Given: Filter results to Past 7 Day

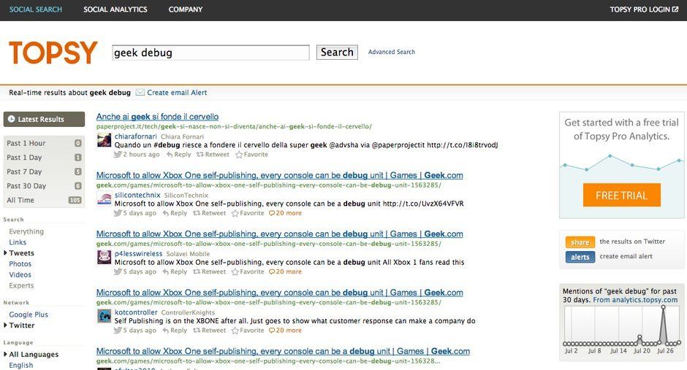Looking at the screenshot, I should click(44, 171).
